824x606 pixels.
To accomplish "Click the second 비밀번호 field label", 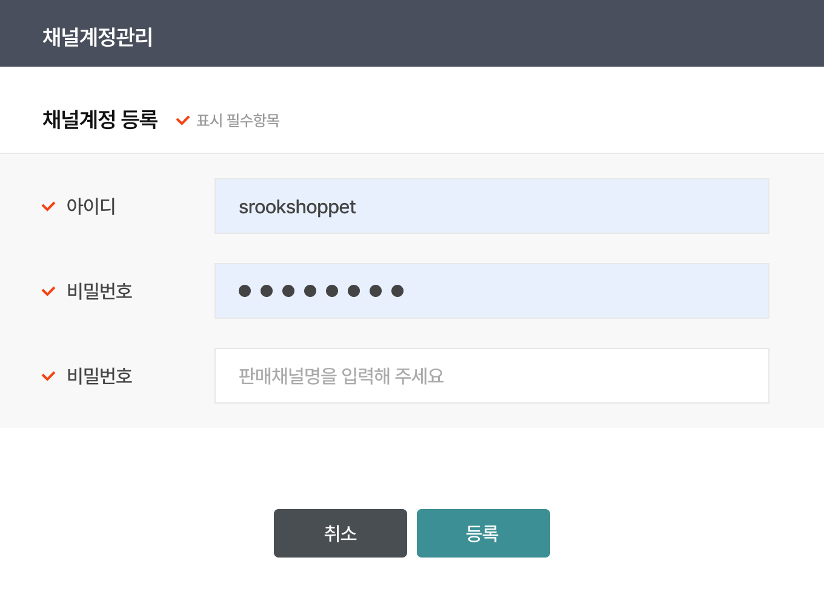I will [x=100, y=376].
